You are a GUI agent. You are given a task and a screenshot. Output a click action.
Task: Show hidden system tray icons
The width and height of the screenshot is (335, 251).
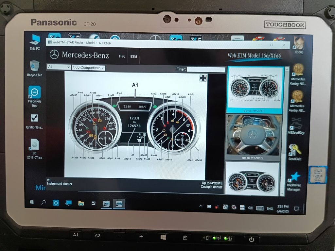tap(201, 206)
